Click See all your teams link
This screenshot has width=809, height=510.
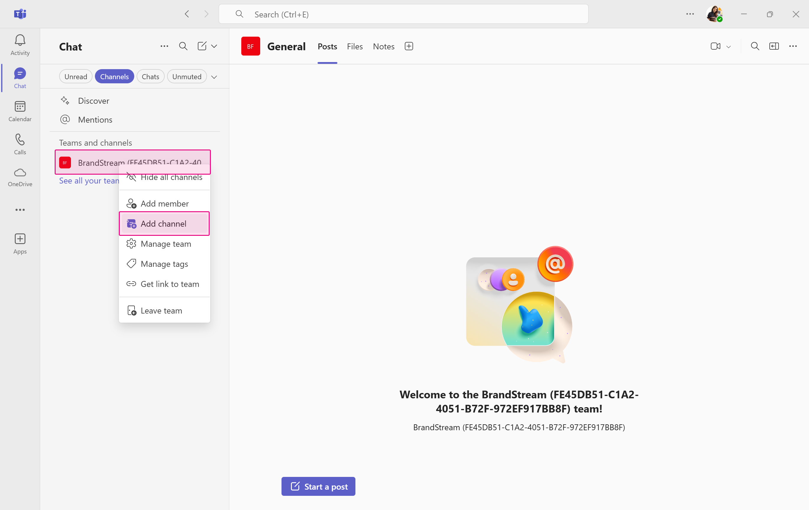(89, 181)
